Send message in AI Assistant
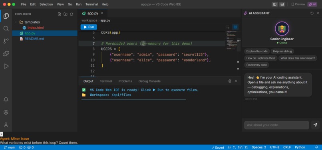The width and height of the screenshot is (322, 150). click(315, 125)
